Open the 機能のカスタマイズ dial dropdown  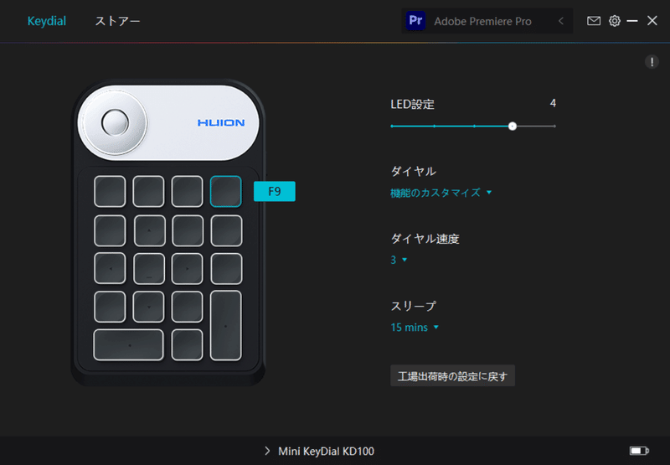click(x=441, y=193)
